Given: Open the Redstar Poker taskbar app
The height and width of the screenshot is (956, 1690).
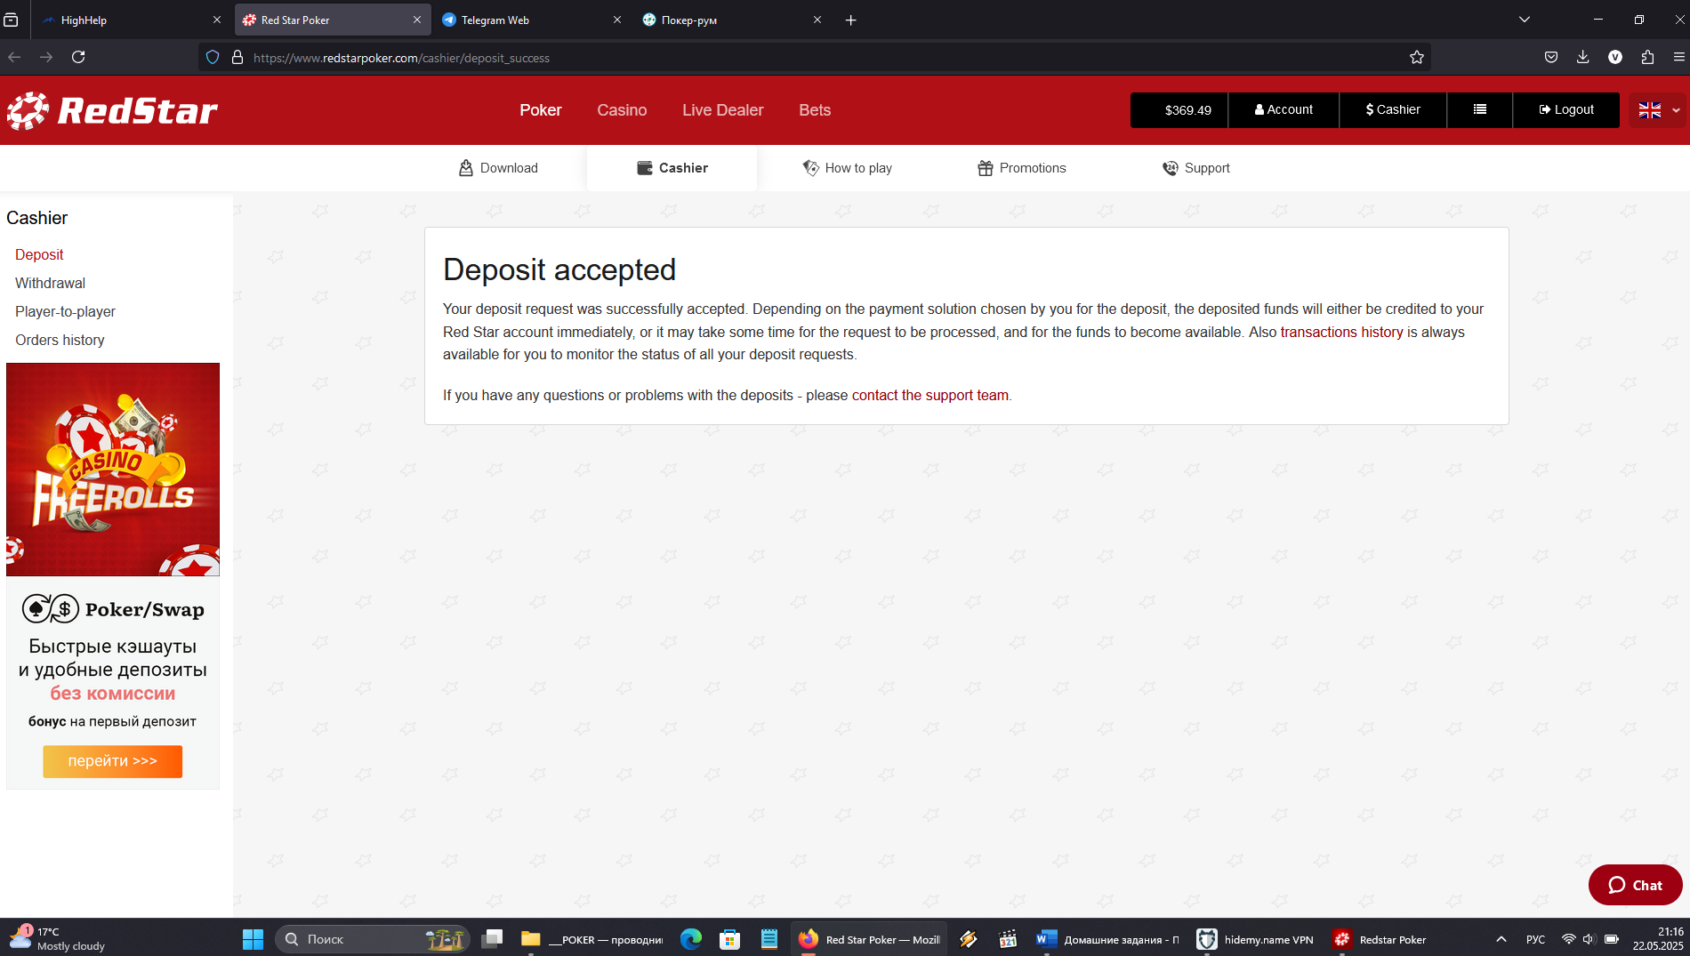Looking at the screenshot, I should [x=1380, y=939].
